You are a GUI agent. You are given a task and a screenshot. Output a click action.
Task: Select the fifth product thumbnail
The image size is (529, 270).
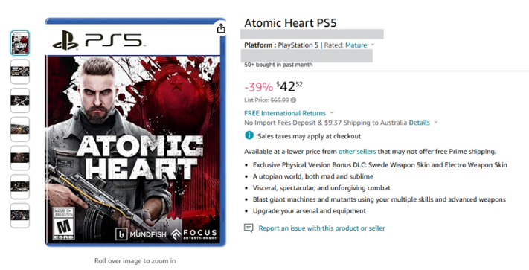point(20,158)
